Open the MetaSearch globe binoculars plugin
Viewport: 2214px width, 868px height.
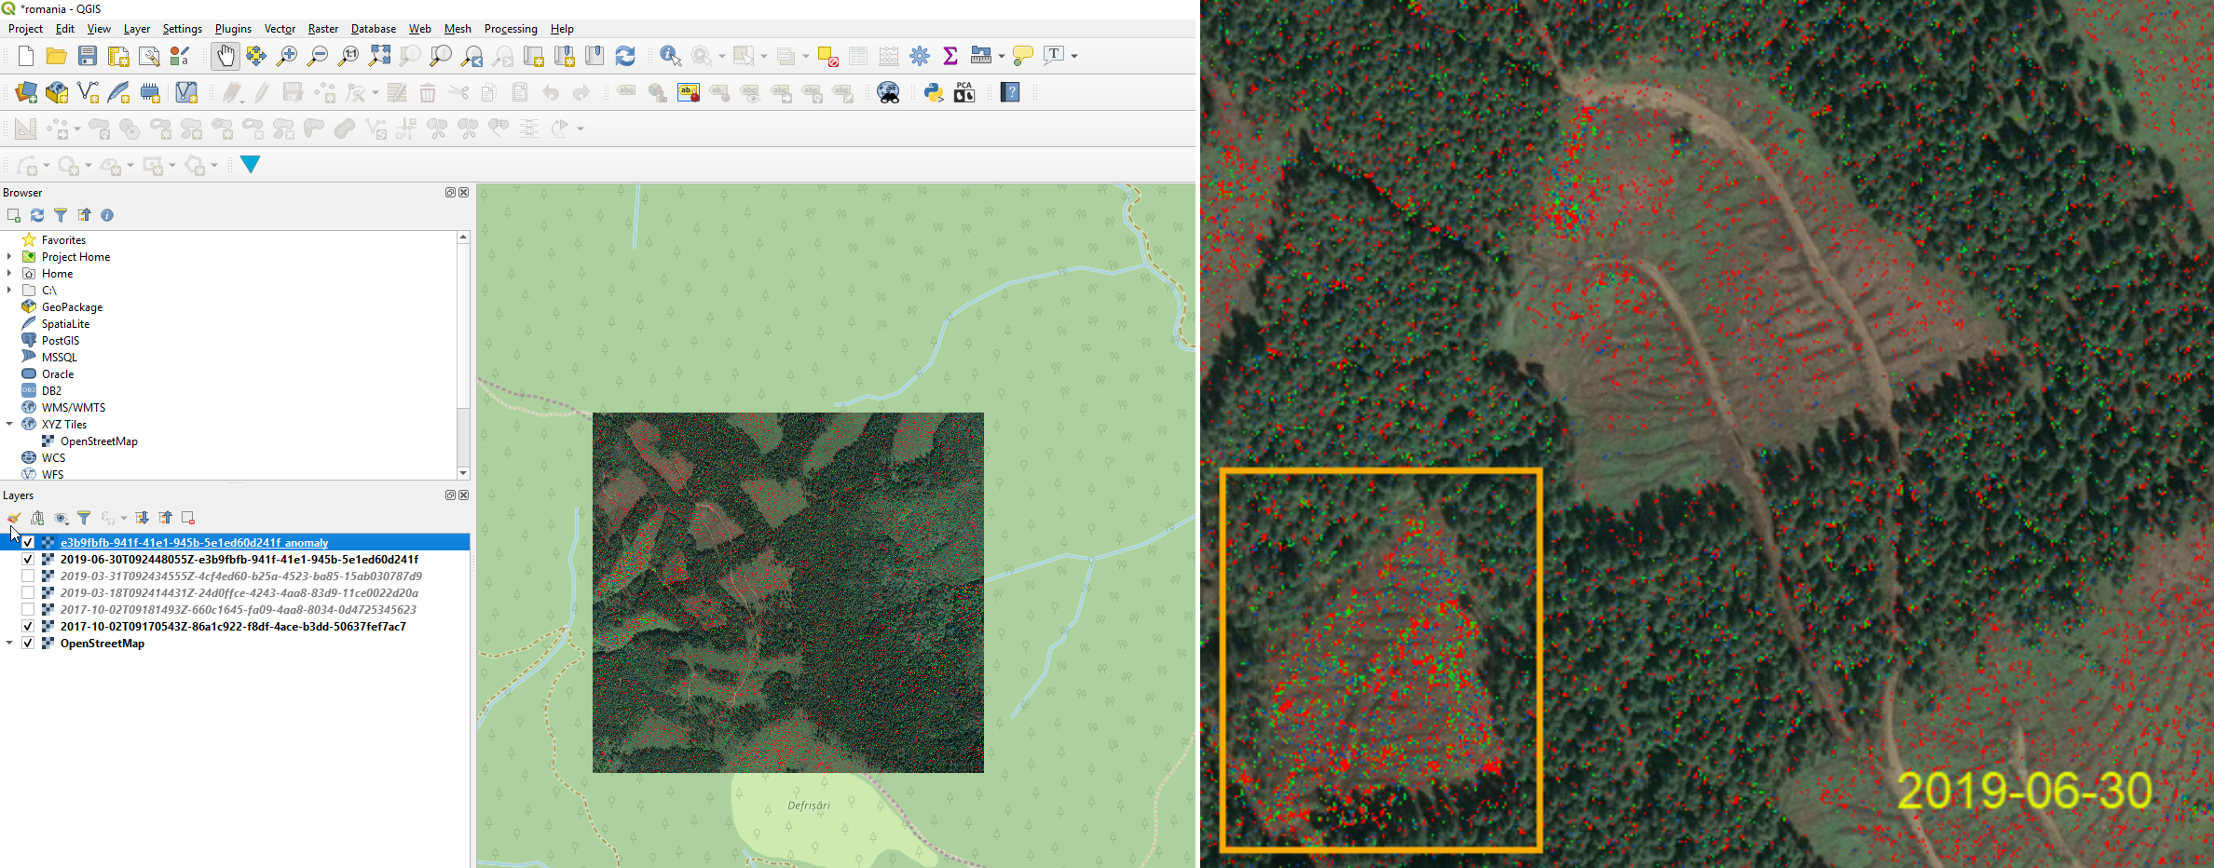point(888,92)
